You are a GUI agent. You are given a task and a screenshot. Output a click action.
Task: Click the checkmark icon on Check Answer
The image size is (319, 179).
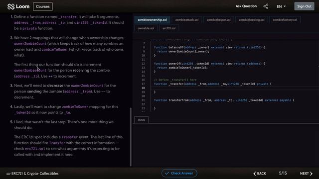click(167, 174)
